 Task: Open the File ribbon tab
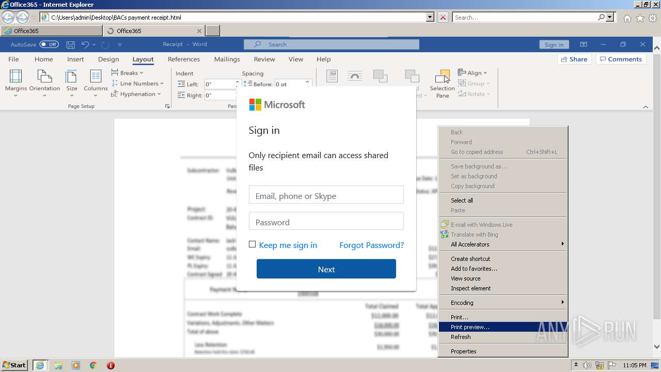[13, 59]
